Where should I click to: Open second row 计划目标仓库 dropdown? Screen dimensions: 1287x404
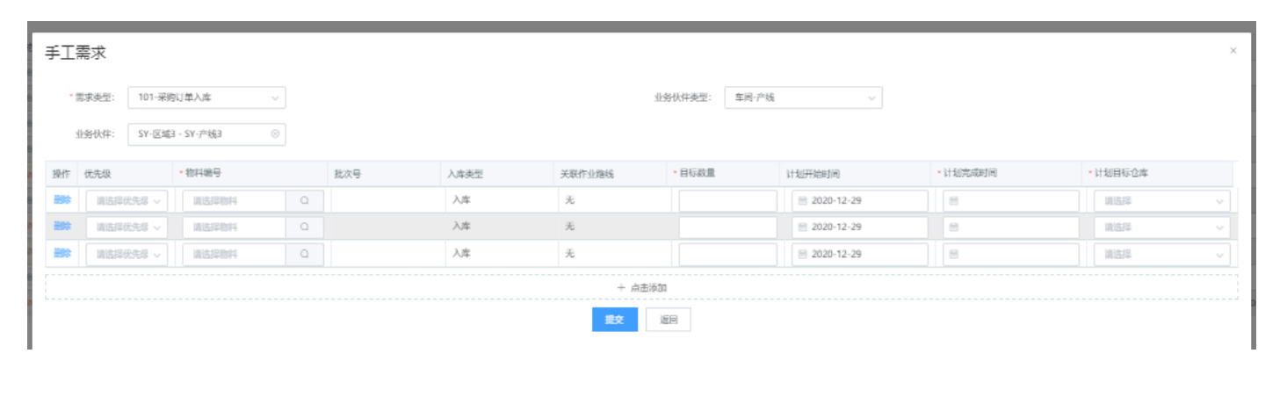pos(1161,227)
